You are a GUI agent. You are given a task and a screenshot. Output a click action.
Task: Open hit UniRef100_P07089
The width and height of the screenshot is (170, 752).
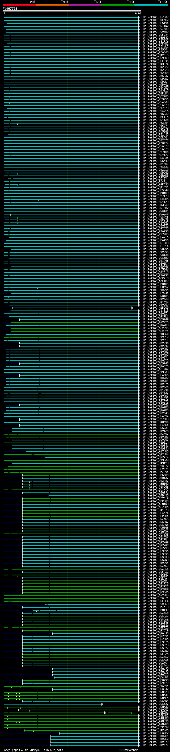(x=156, y=420)
